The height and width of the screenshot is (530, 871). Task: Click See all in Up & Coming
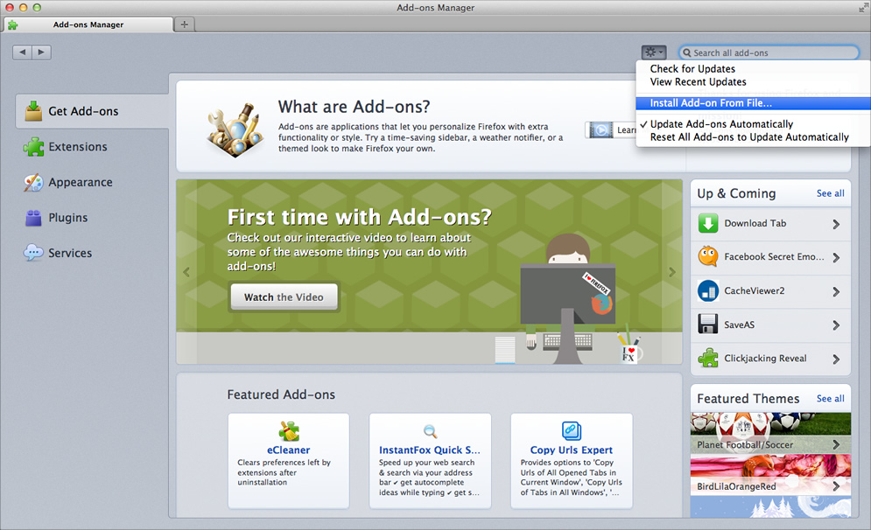click(x=831, y=193)
